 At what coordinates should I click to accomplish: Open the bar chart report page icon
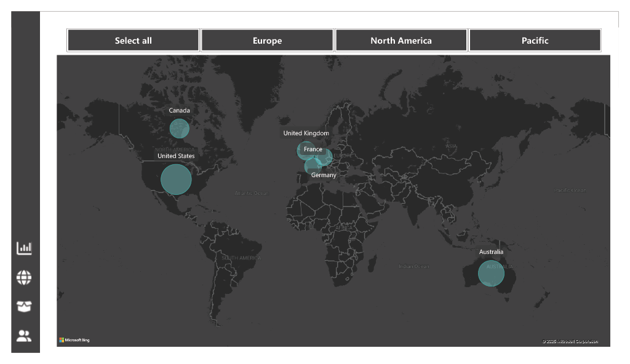(x=24, y=248)
